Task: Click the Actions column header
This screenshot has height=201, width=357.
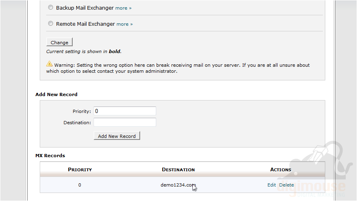Action: pyautogui.click(x=280, y=170)
